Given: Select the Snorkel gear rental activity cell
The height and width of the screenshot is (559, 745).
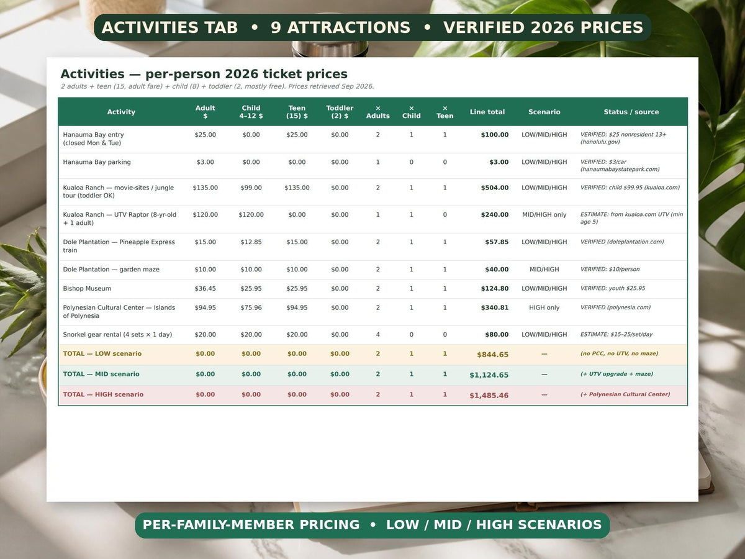Looking at the screenshot, I should pos(117,335).
